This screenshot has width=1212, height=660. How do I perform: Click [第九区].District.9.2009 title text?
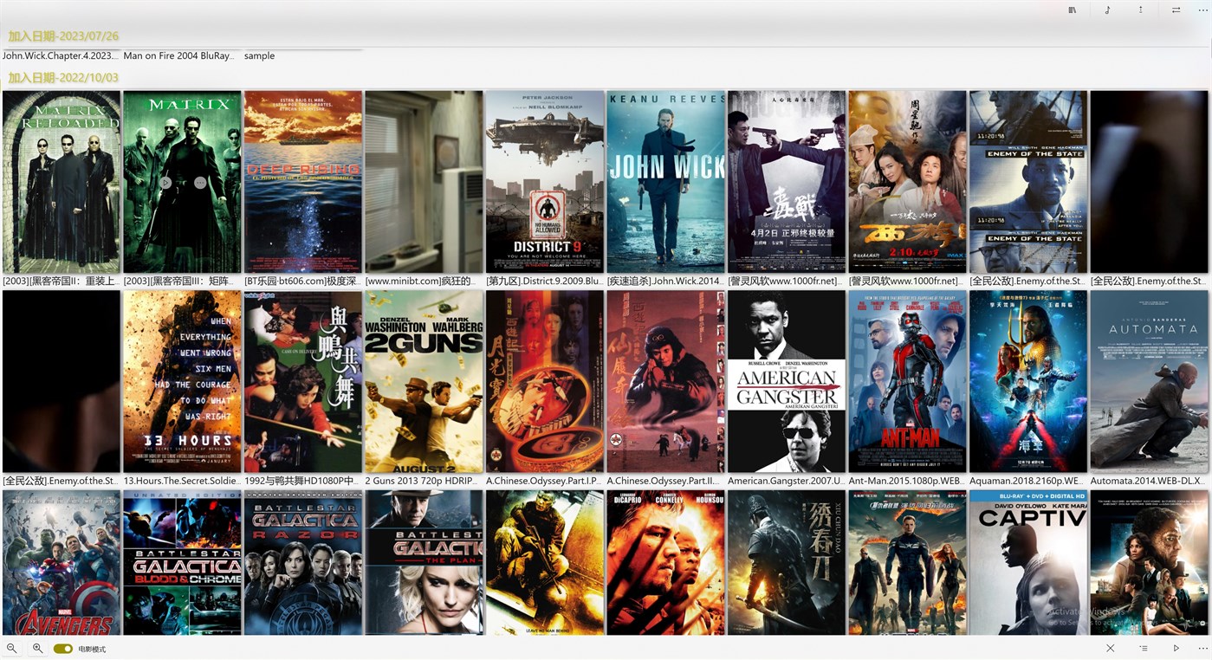click(544, 281)
